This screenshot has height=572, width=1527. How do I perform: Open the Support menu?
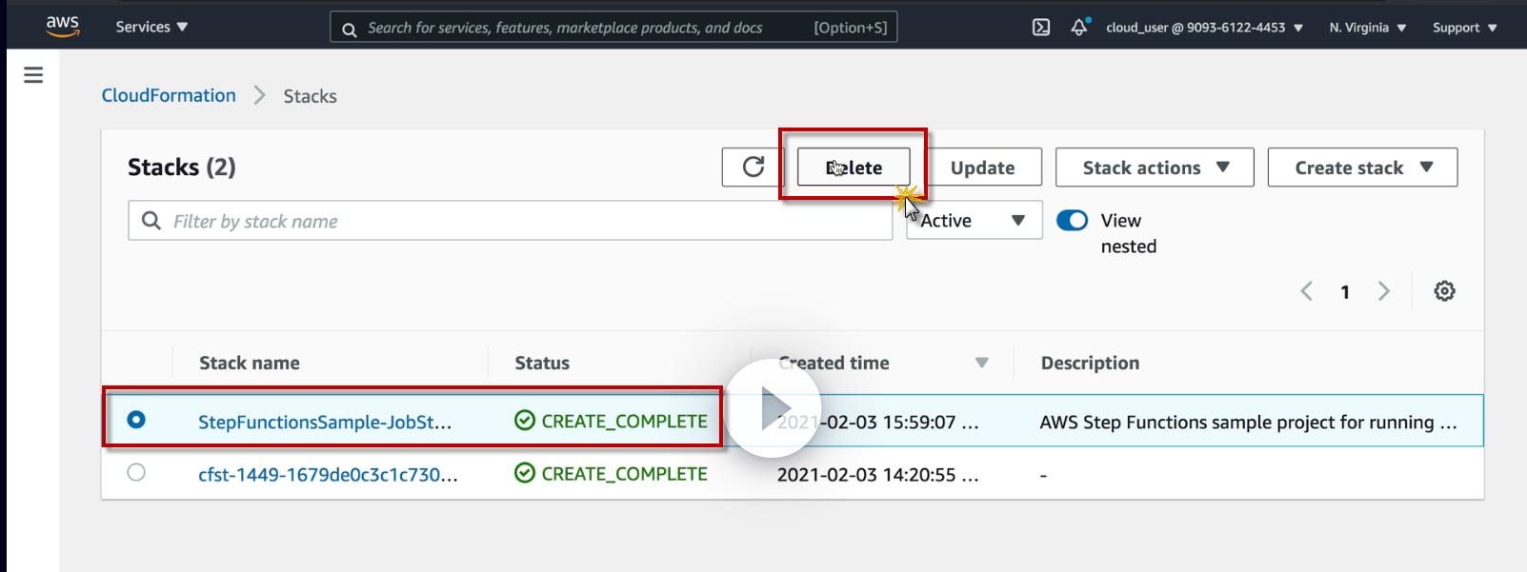1464,28
